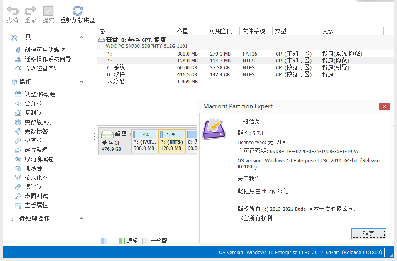Sort by 可用空间 column header
Image resolution: width=397 pixels, height=261 pixels.
click(223, 31)
